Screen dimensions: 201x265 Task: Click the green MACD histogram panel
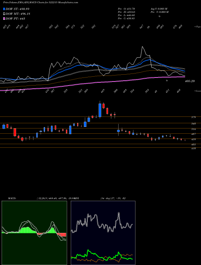(34, 233)
